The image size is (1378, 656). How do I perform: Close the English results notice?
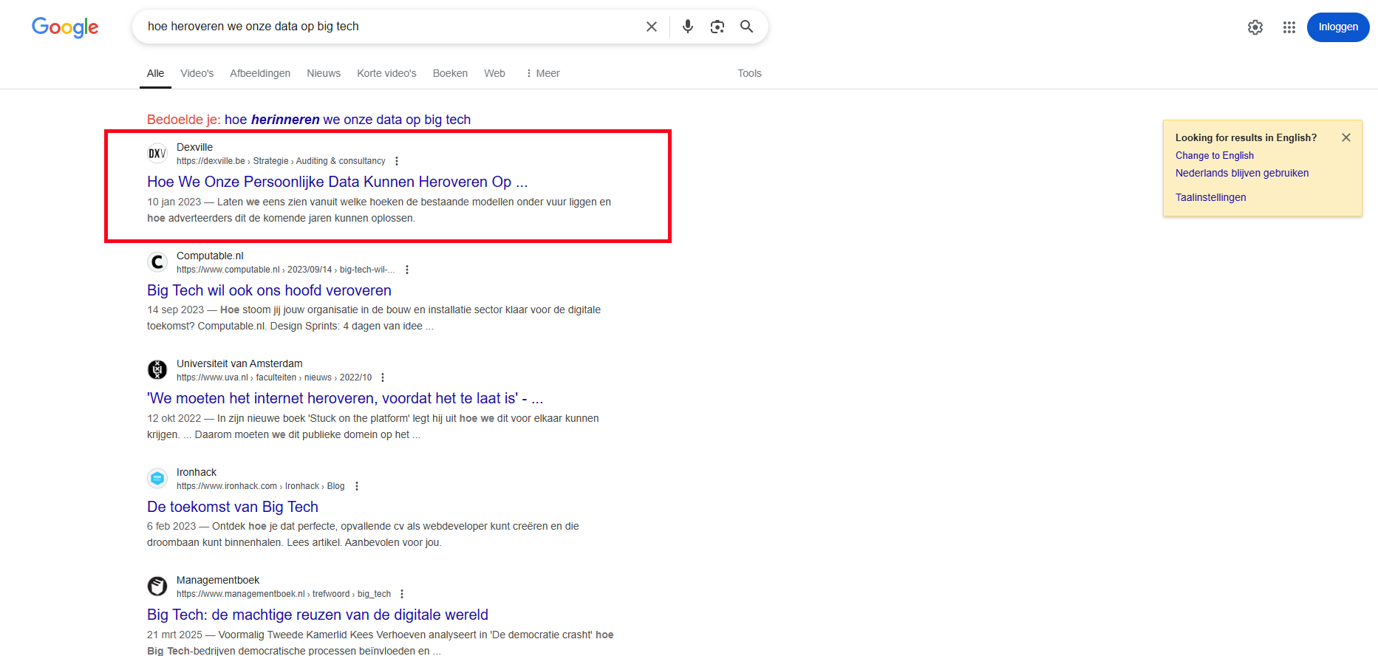(x=1346, y=137)
